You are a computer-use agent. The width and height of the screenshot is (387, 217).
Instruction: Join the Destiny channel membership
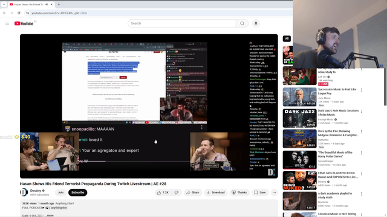click(x=60, y=192)
